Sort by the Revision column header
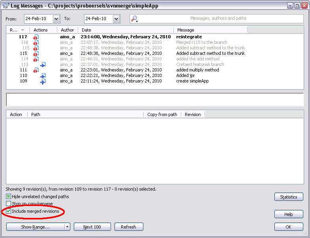The height and width of the screenshot is (238, 310). click(18, 30)
